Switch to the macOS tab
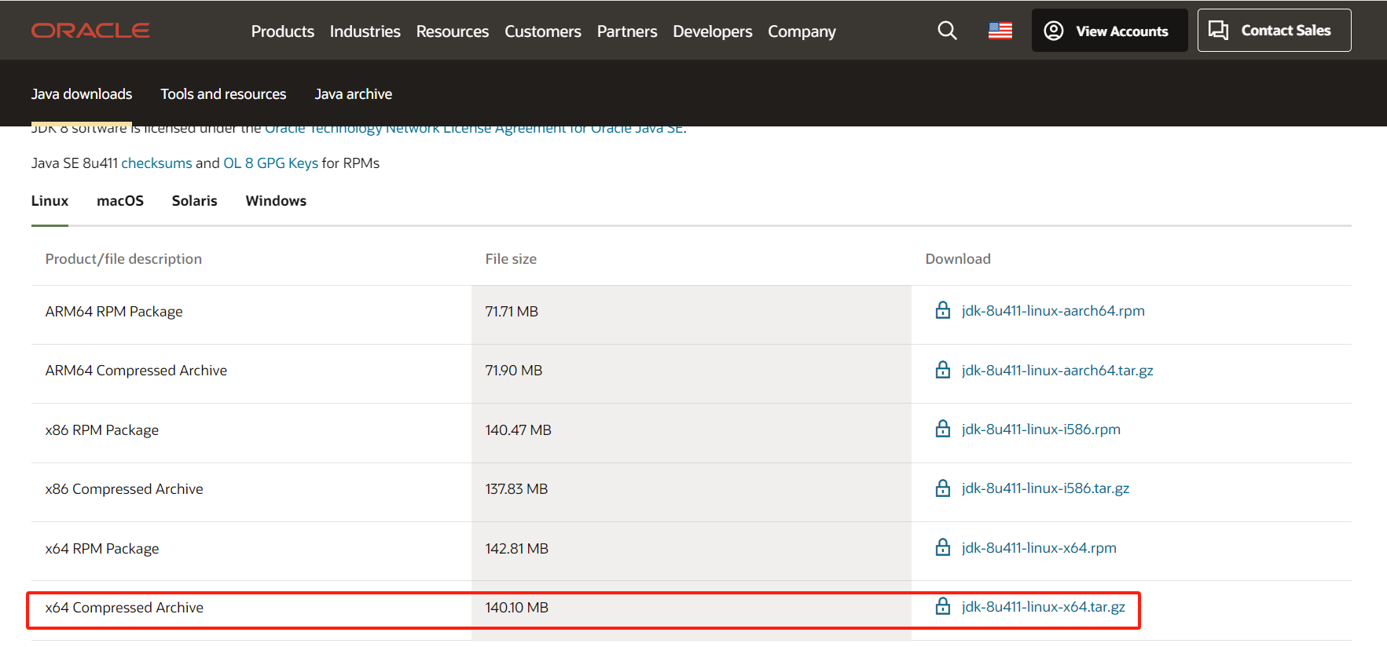The width and height of the screenshot is (1387, 647). coord(120,201)
